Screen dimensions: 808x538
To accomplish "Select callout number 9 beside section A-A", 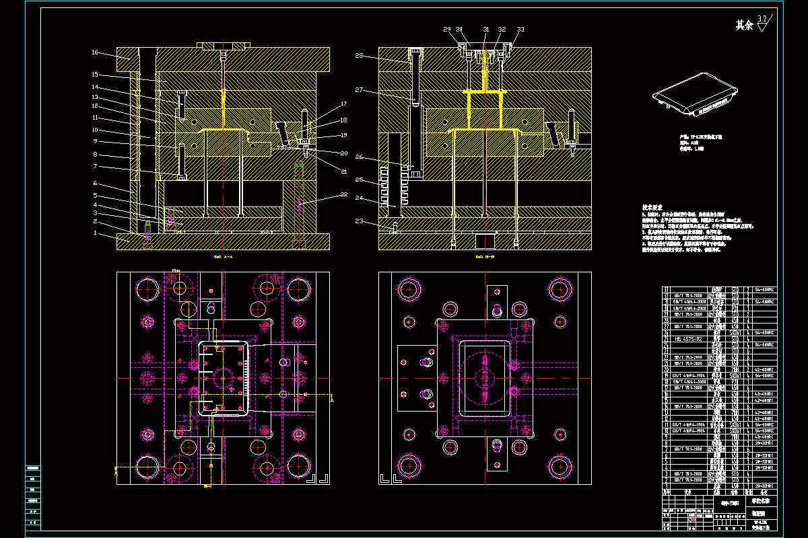I will (96, 141).
